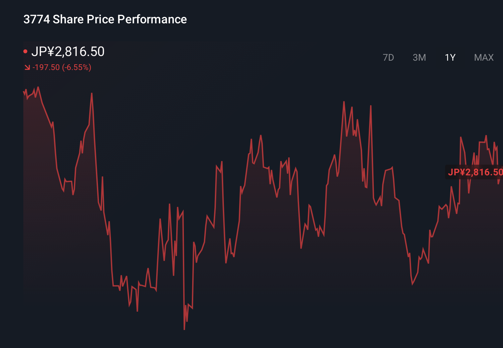Screen dimensions: 503x348
Task: Select the 1Y time range
Action: 449,57
